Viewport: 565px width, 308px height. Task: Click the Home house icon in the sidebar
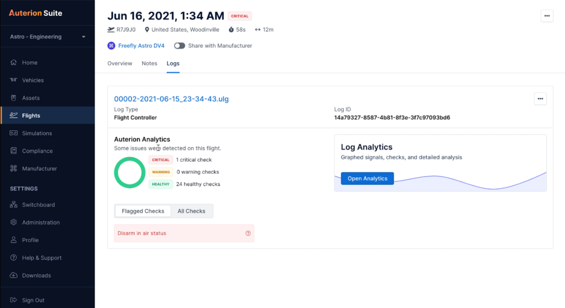(x=13, y=62)
